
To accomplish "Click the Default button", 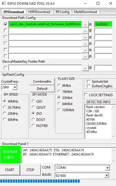I will (x=42, y=89).
